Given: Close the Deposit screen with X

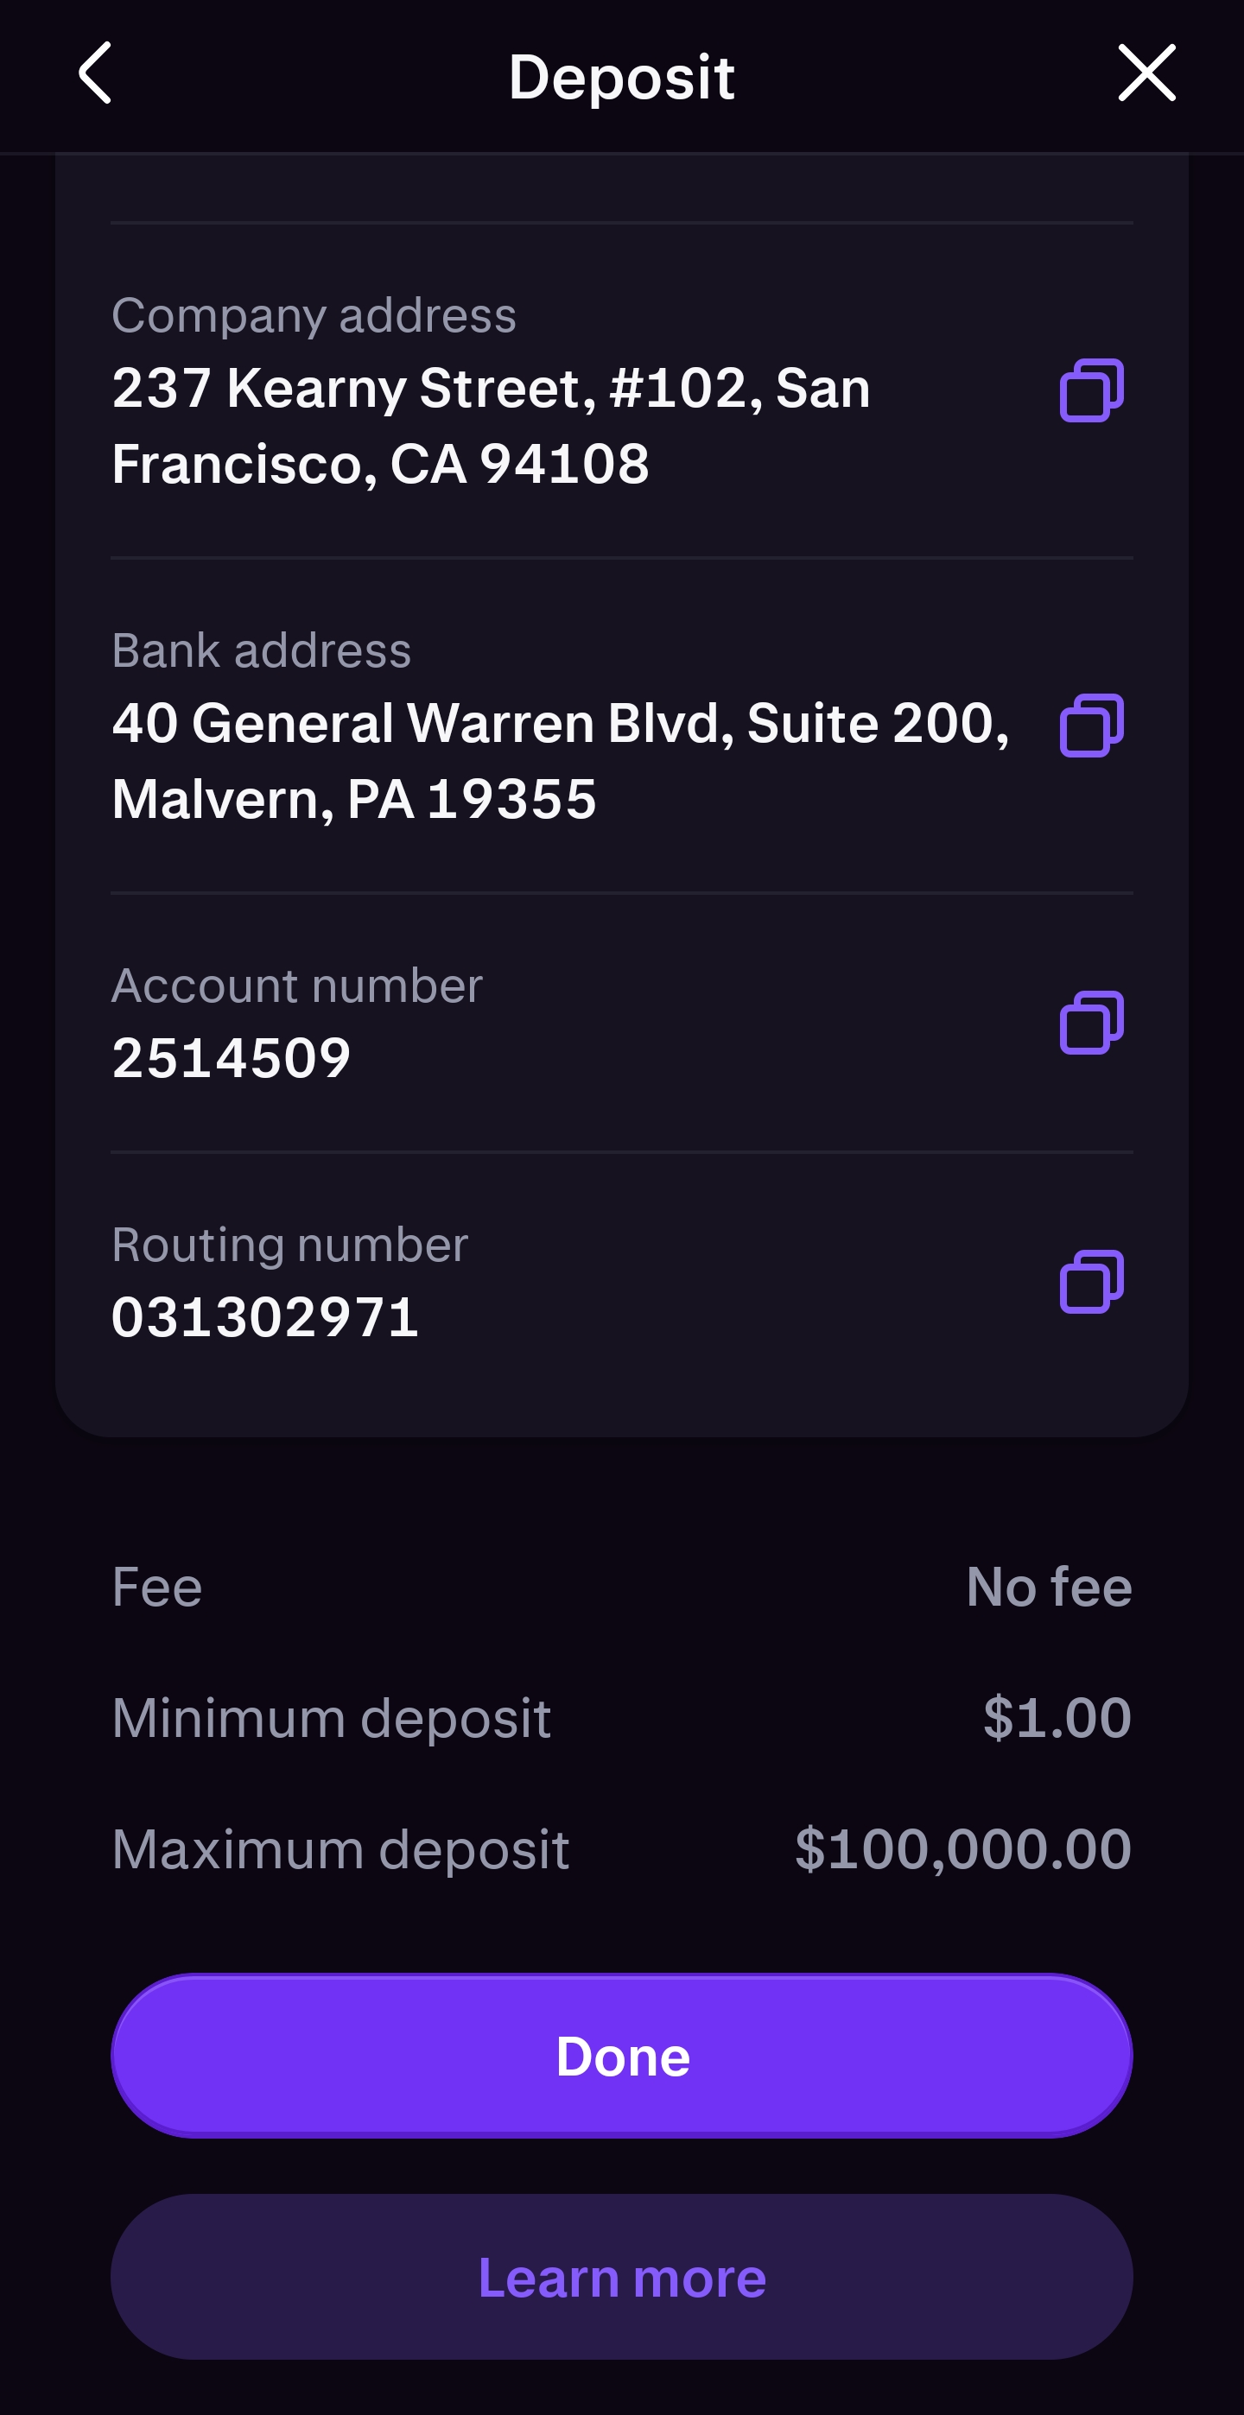Looking at the screenshot, I should click(x=1146, y=73).
